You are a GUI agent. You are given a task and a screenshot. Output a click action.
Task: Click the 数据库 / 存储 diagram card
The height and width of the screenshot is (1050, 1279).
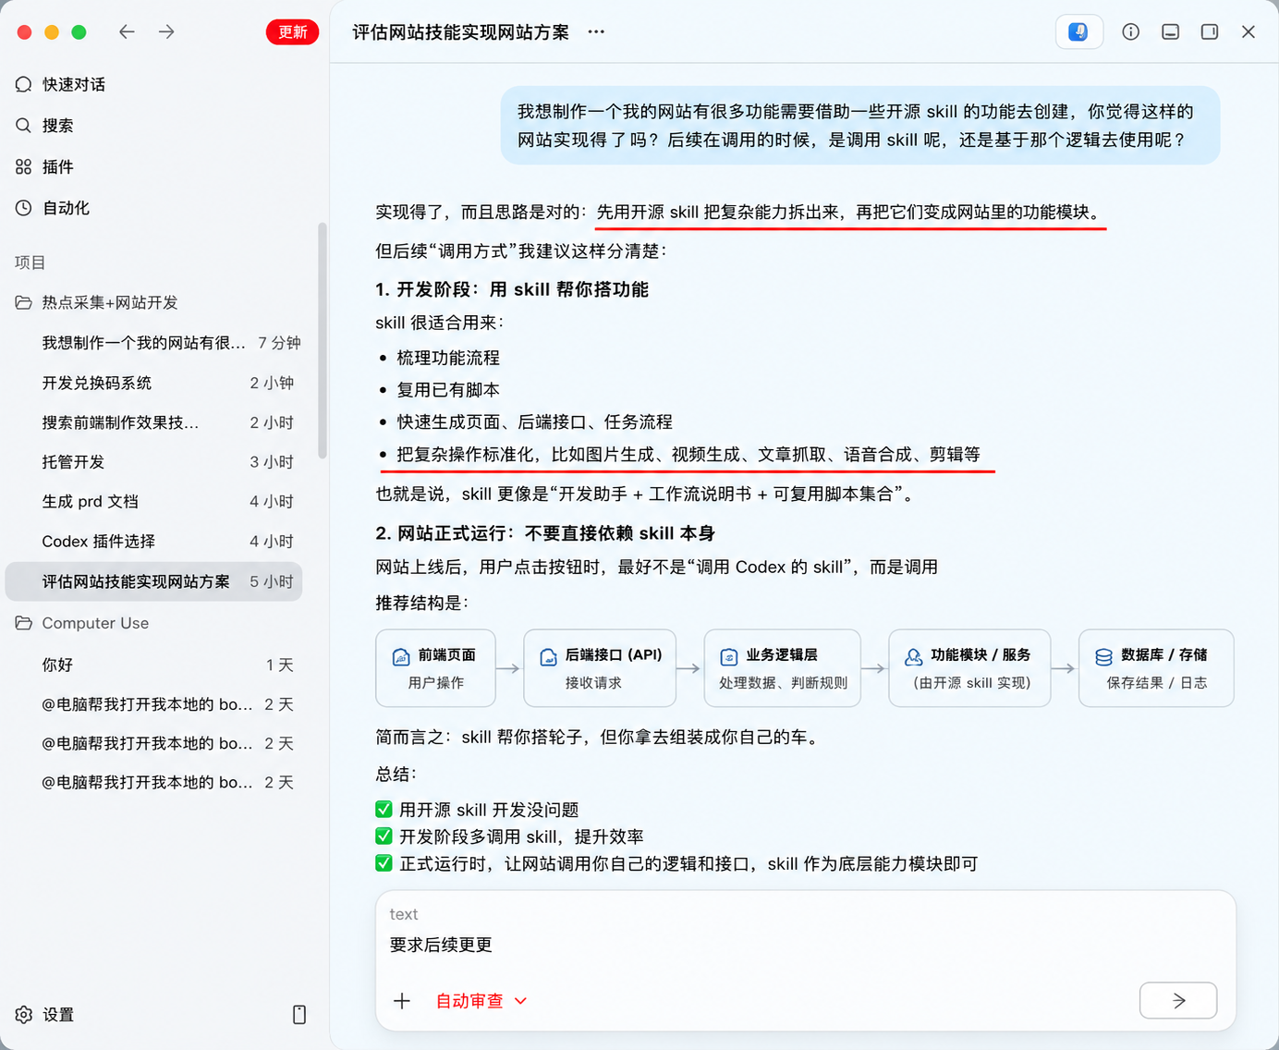click(x=1157, y=668)
